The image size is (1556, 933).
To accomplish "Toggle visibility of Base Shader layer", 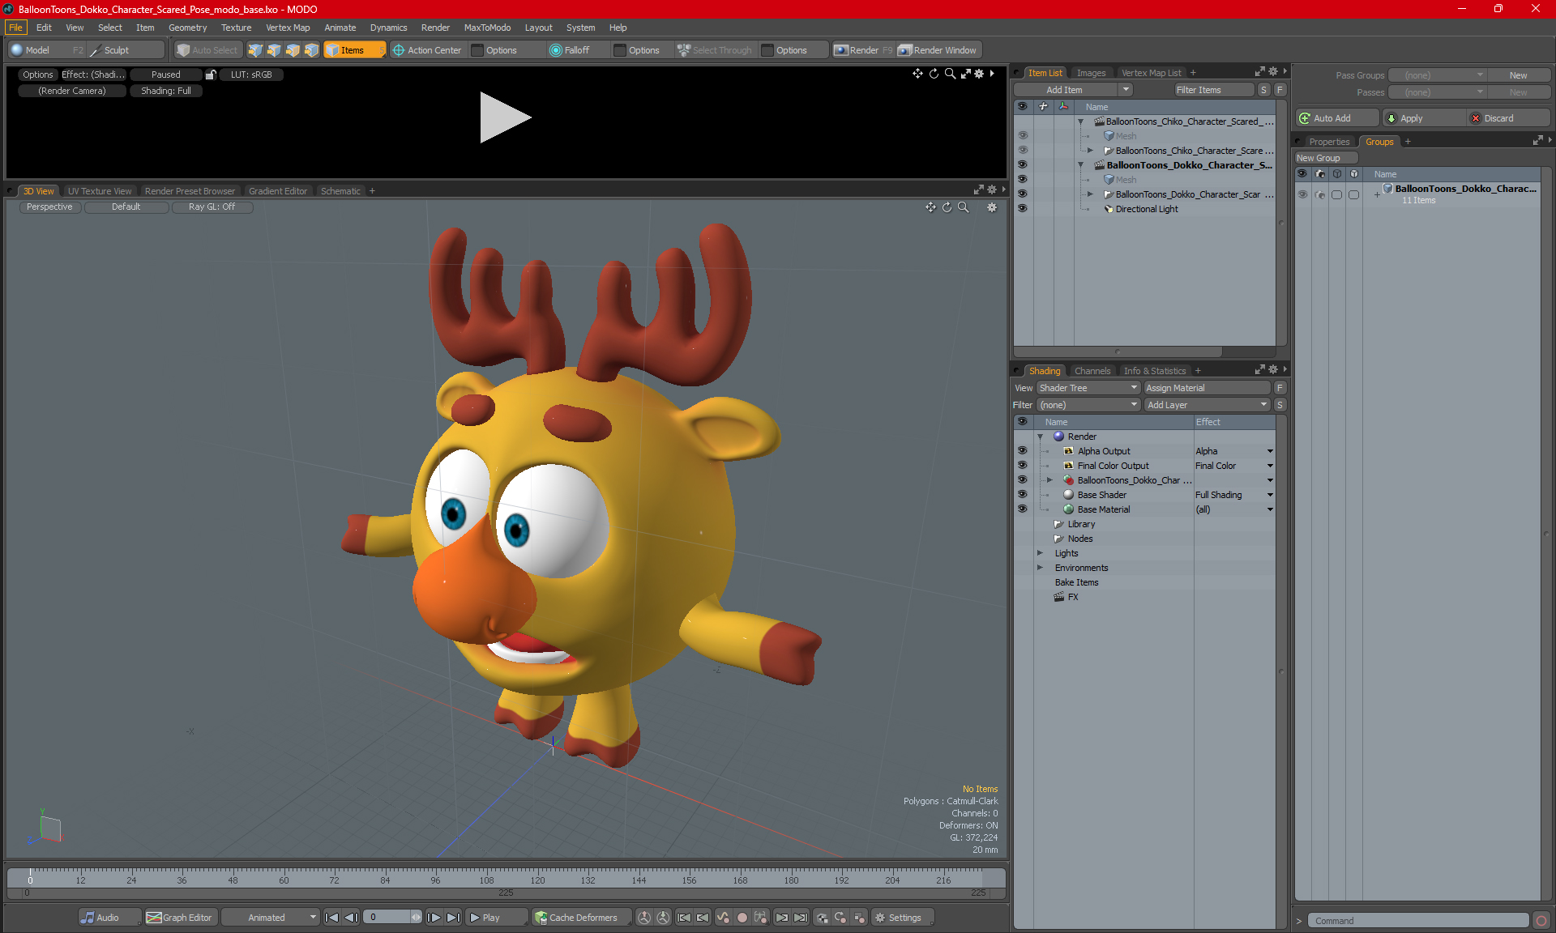I will (1023, 495).
